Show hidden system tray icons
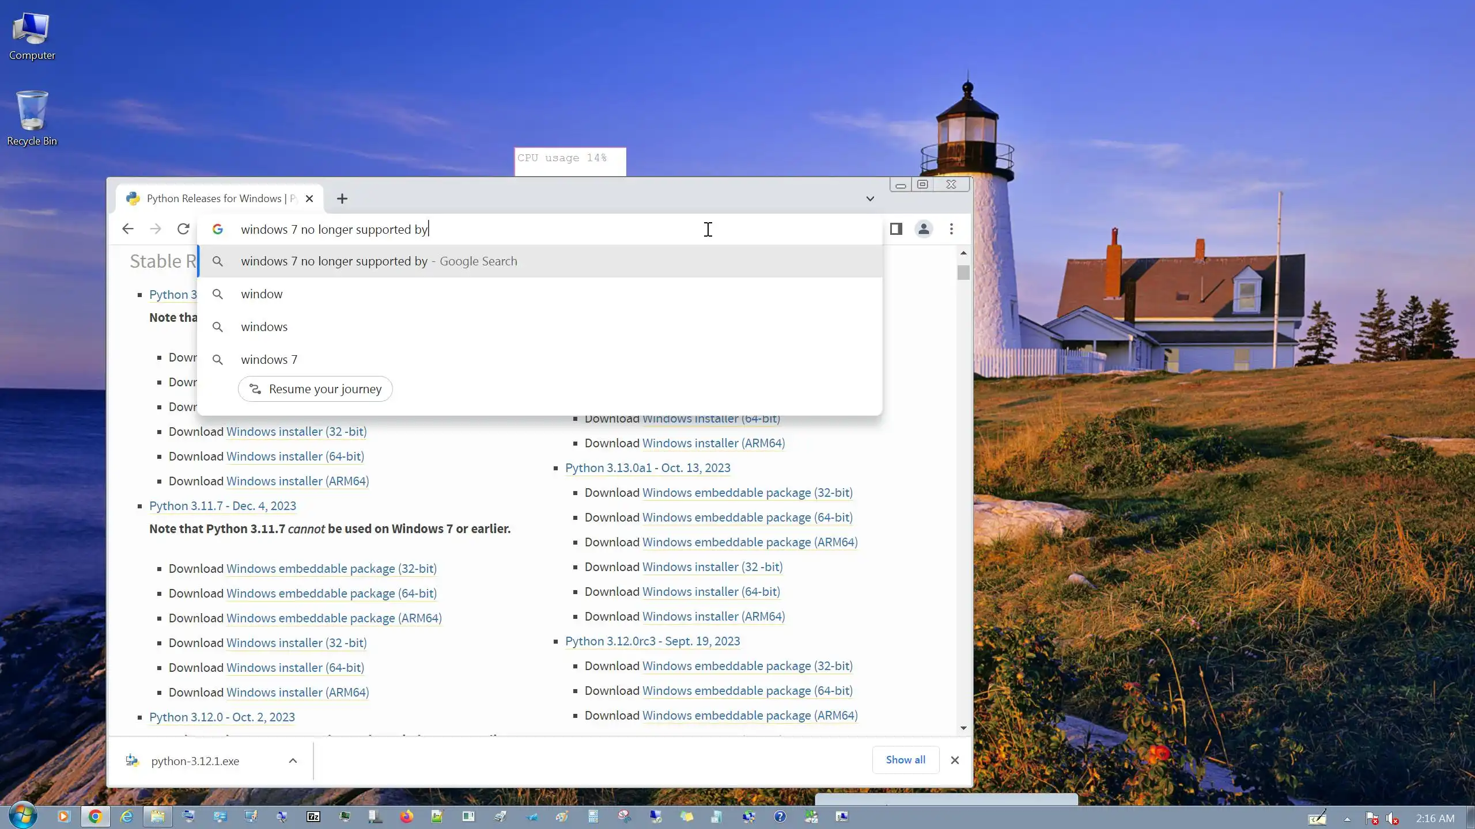 click(x=1347, y=819)
